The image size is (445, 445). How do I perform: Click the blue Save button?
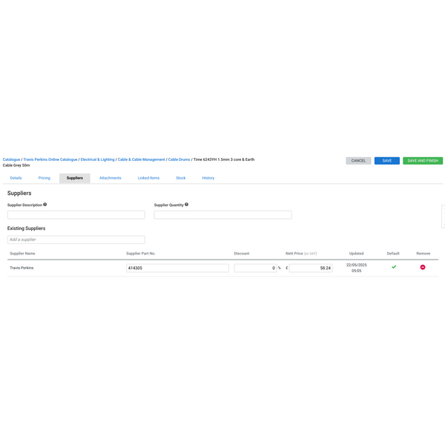pyautogui.click(x=386, y=161)
